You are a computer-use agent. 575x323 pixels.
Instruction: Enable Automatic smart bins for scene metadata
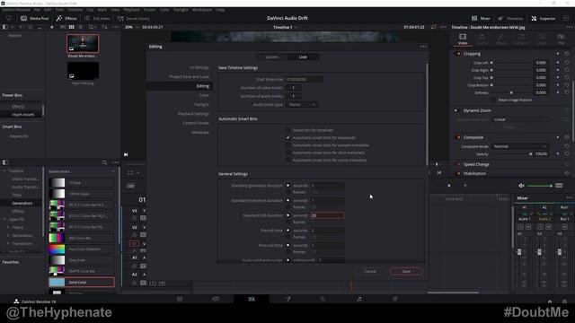point(287,160)
